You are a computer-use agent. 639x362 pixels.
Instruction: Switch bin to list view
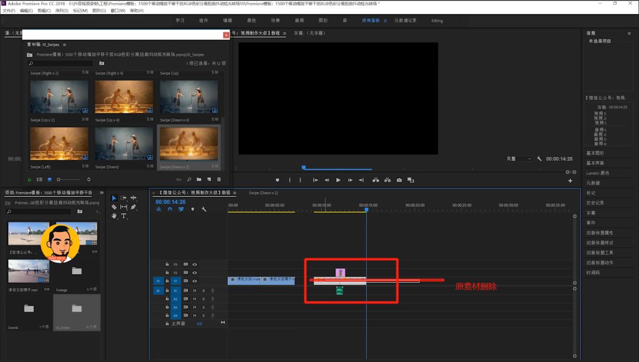[x=40, y=180]
